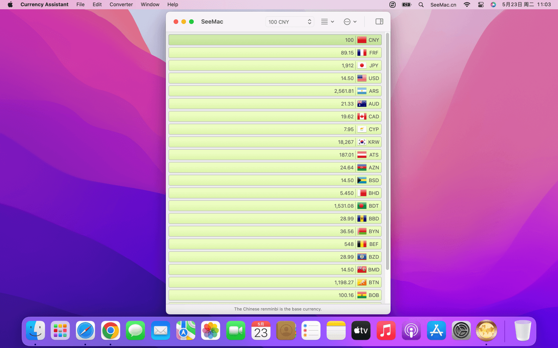558x348 pixels.
Task: Toggle the sidebar panel button
Action: coord(379,22)
